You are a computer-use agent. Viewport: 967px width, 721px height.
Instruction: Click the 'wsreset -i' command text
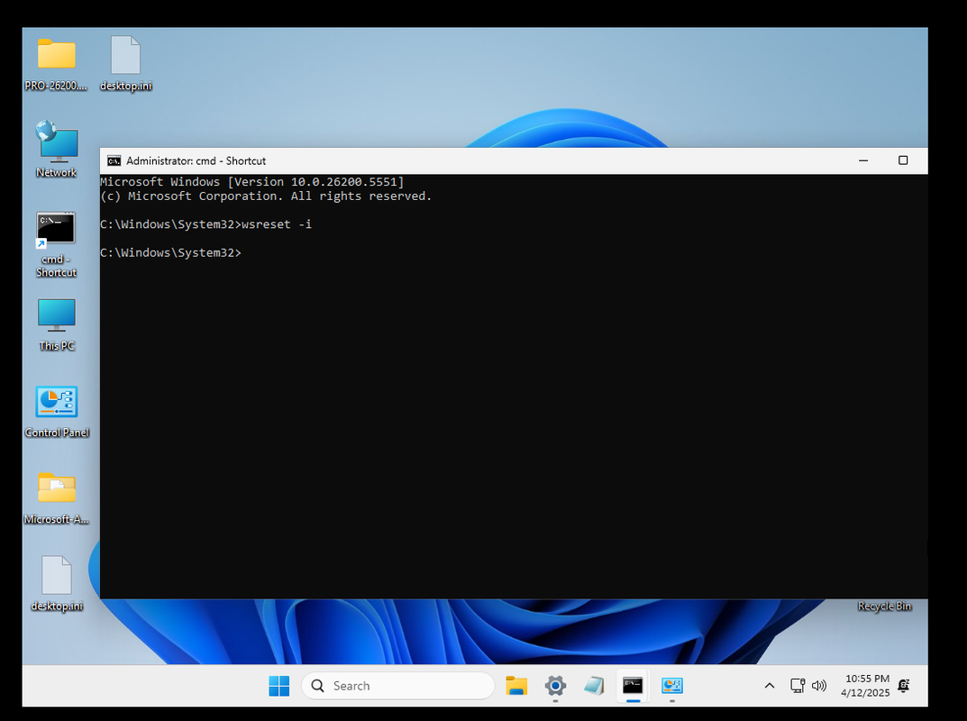[x=277, y=224]
